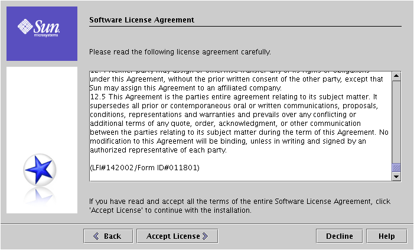
Task: Click the LFI#142002 form ID line
Action: point(145,168)
